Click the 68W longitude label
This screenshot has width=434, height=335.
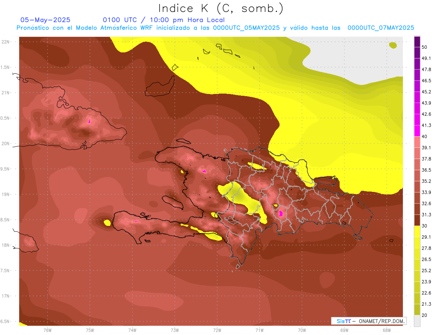pyautogui.click(x=387, y=331)
